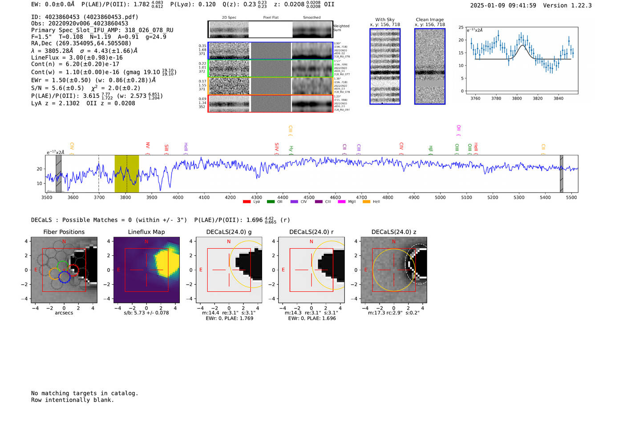
Task: Open the With Sky image
Action: (385, 66)
